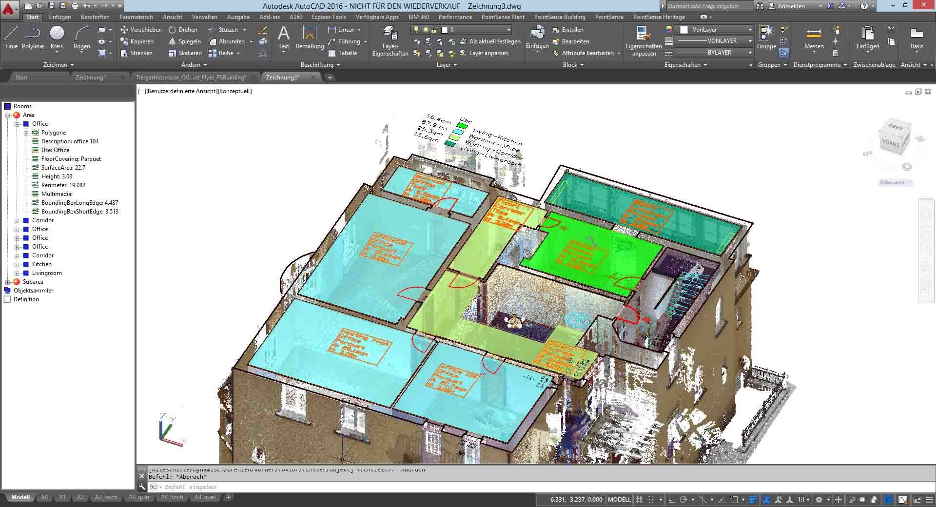Switch to the PointSense Building tab

tap(560, 17)
